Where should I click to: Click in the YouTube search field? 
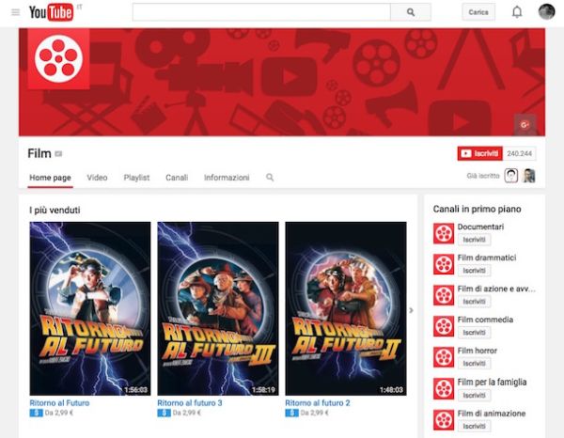pos(260,12)
